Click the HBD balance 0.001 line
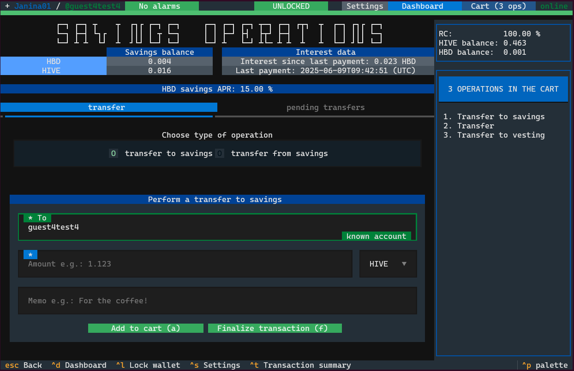574x371 pixels. coord(483,52)
